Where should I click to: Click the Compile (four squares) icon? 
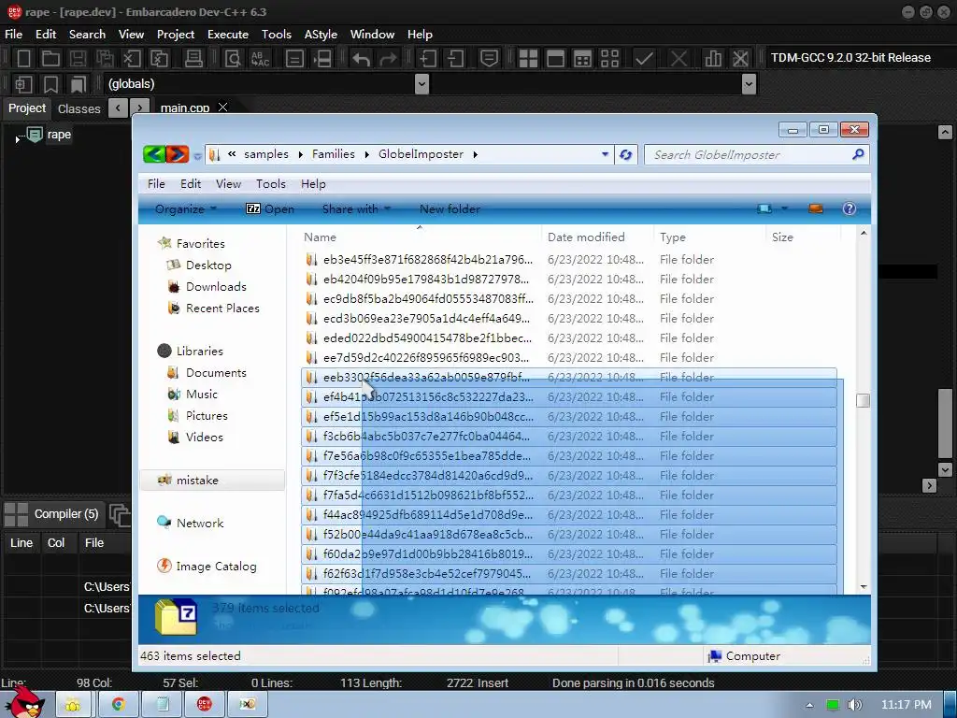pos(528,59)
